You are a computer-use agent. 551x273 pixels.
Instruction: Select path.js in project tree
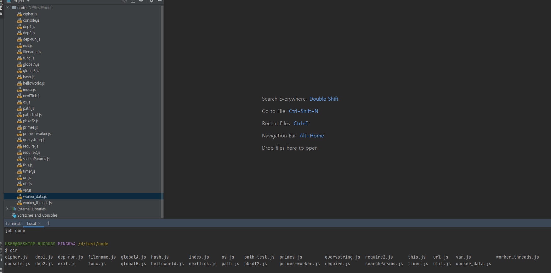click(28, 109)
